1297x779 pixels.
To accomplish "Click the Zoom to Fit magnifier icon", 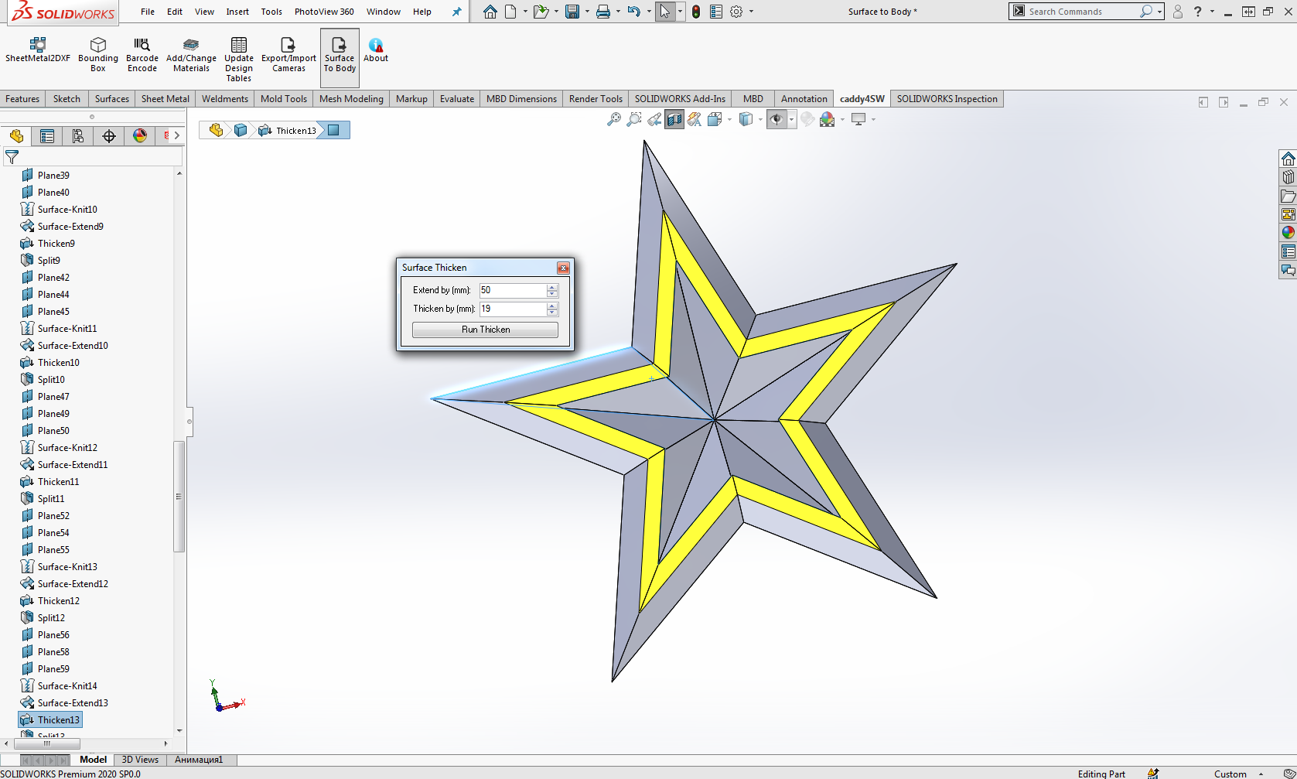I will coord(613,119).
